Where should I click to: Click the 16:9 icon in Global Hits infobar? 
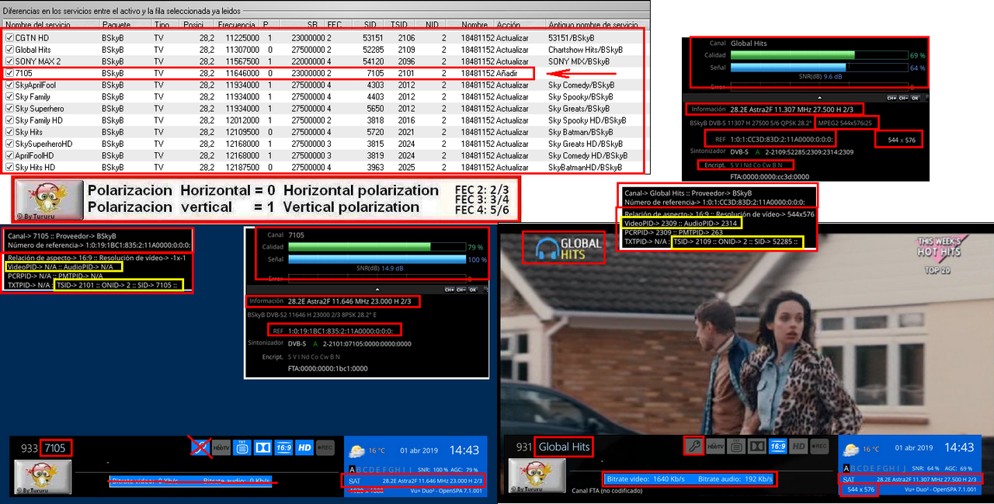click(777, 447)
